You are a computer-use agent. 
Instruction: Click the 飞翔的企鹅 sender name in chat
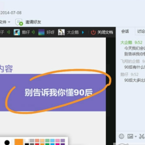130,61
